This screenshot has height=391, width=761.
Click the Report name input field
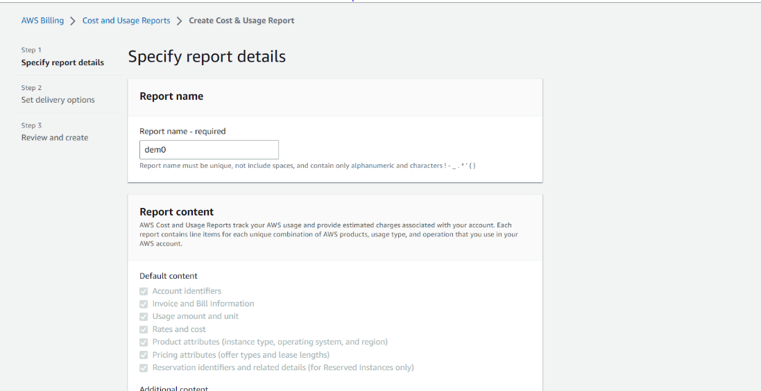click(210, 150)
